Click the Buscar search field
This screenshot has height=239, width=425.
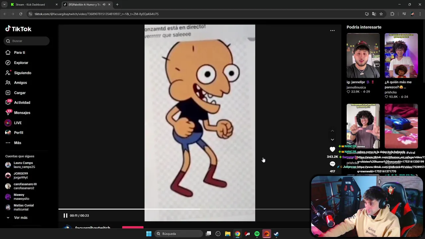click(x=27, y=41)
